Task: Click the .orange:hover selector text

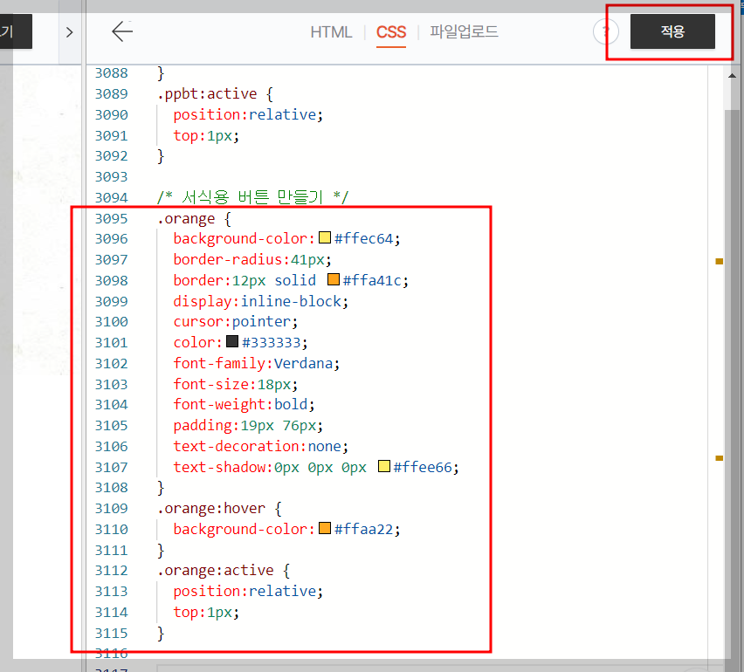Action: tap(211, 509)
